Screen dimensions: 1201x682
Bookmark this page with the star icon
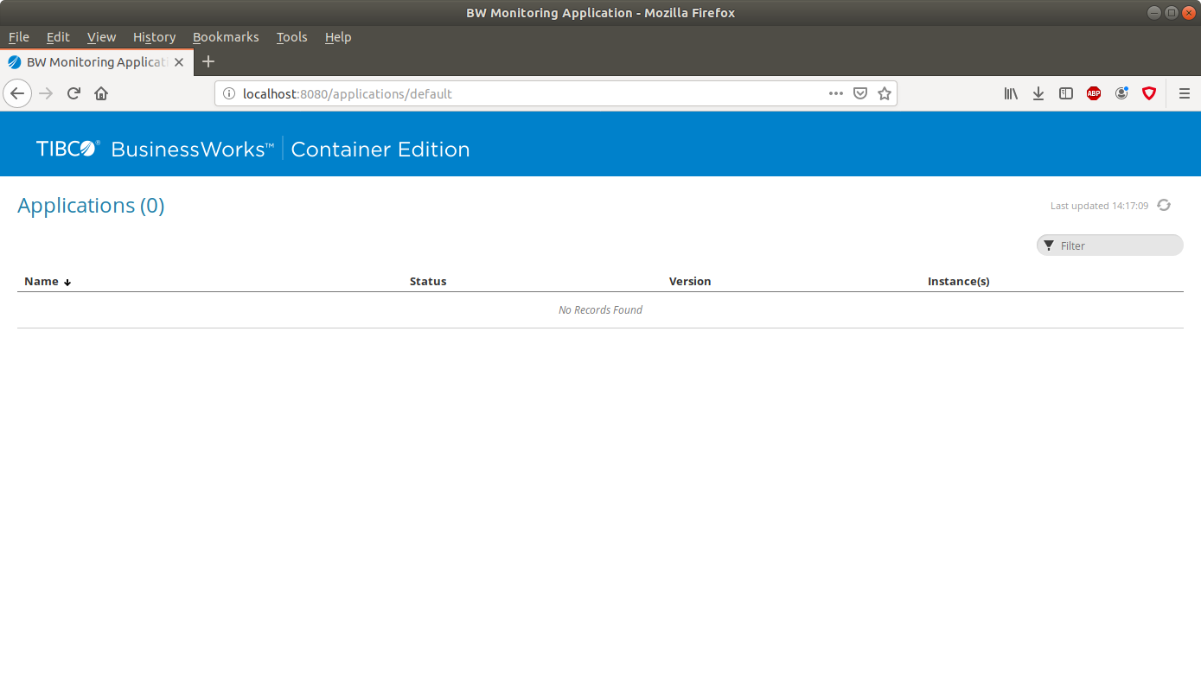(x=885, y=93)
